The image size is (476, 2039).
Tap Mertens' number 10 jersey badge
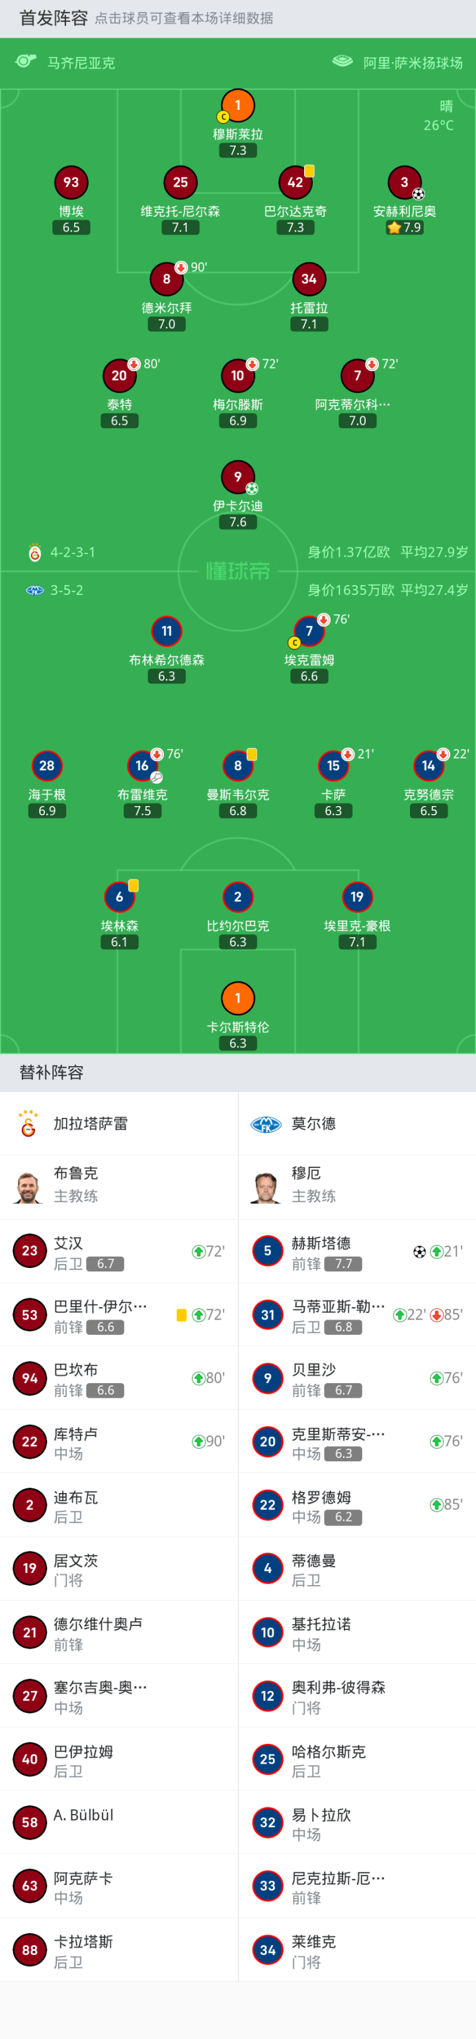coord(237,375)
